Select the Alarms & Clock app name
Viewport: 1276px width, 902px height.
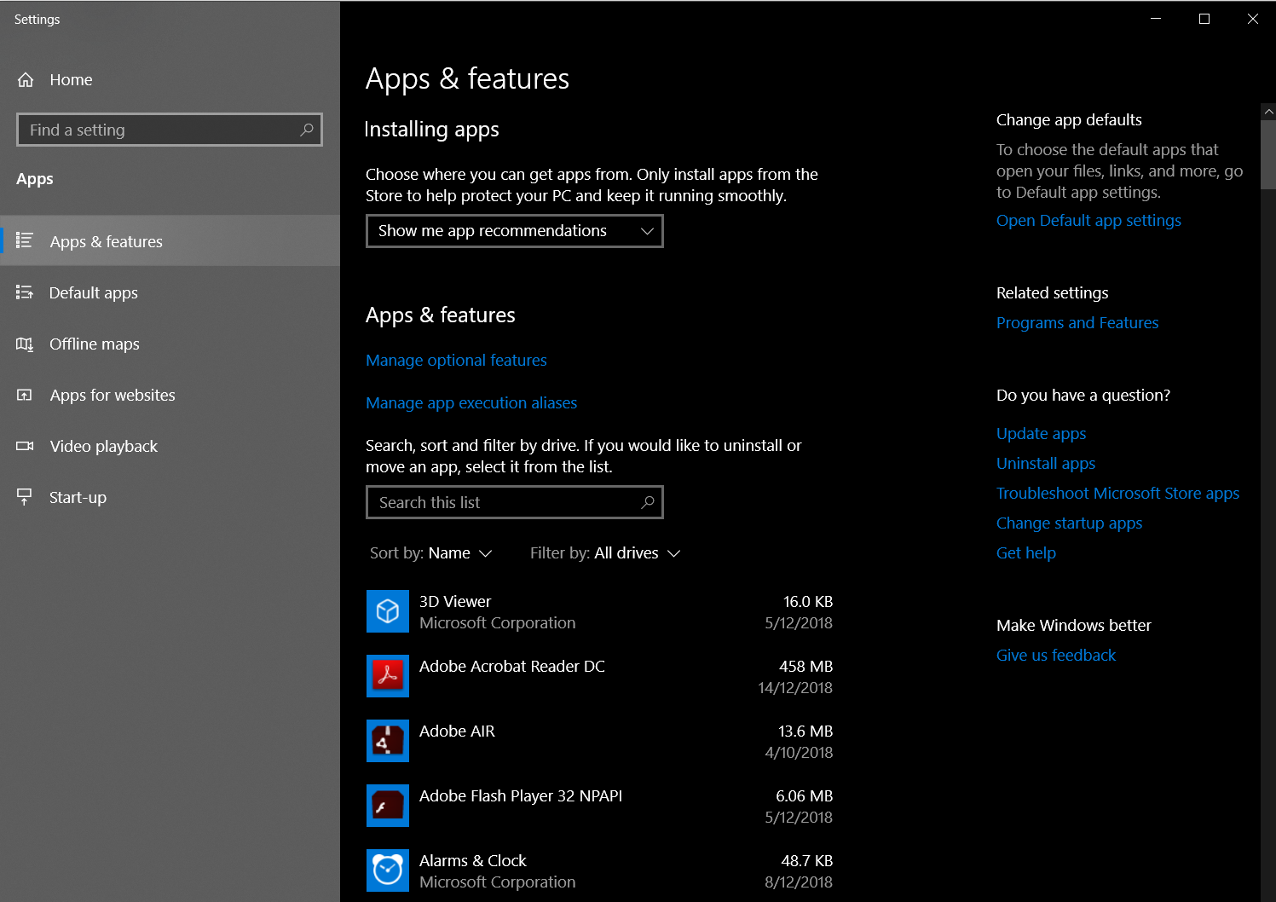click(x=473, y=861)
